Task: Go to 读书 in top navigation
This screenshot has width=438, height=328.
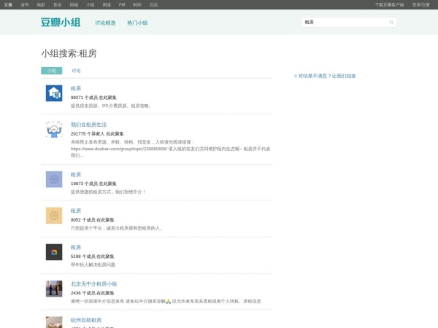Action: [x=25, y=4]
